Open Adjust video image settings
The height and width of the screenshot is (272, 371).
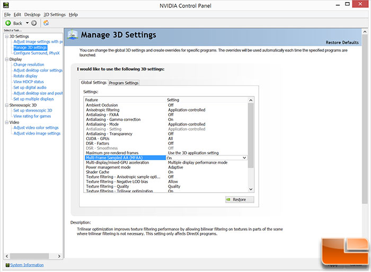(37, 134)
